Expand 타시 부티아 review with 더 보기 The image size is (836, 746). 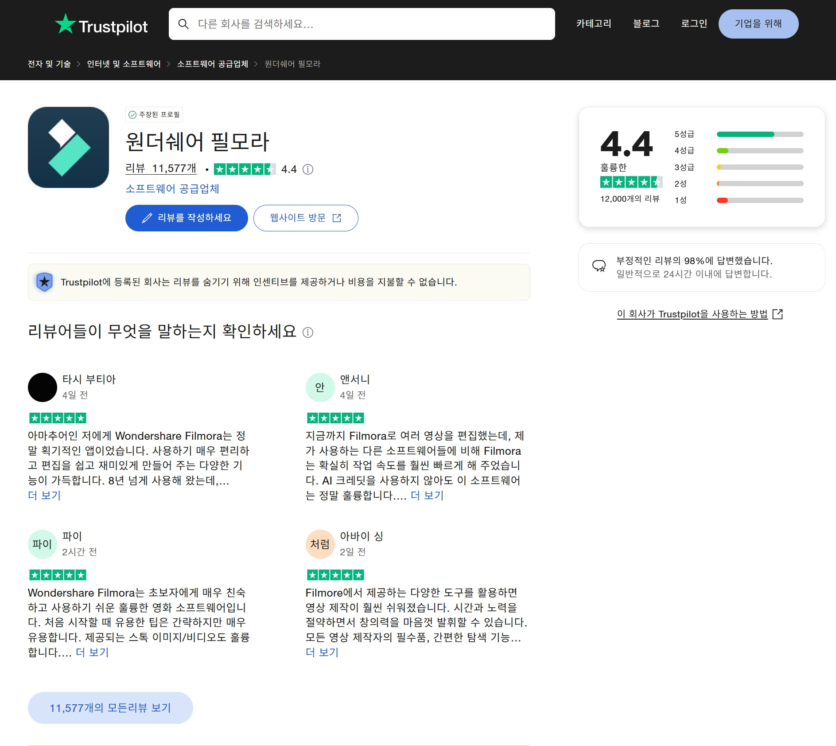44,495
